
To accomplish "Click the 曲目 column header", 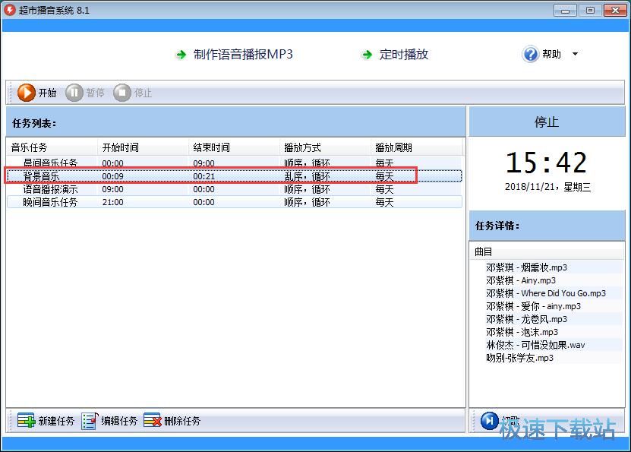I will 547,251.
